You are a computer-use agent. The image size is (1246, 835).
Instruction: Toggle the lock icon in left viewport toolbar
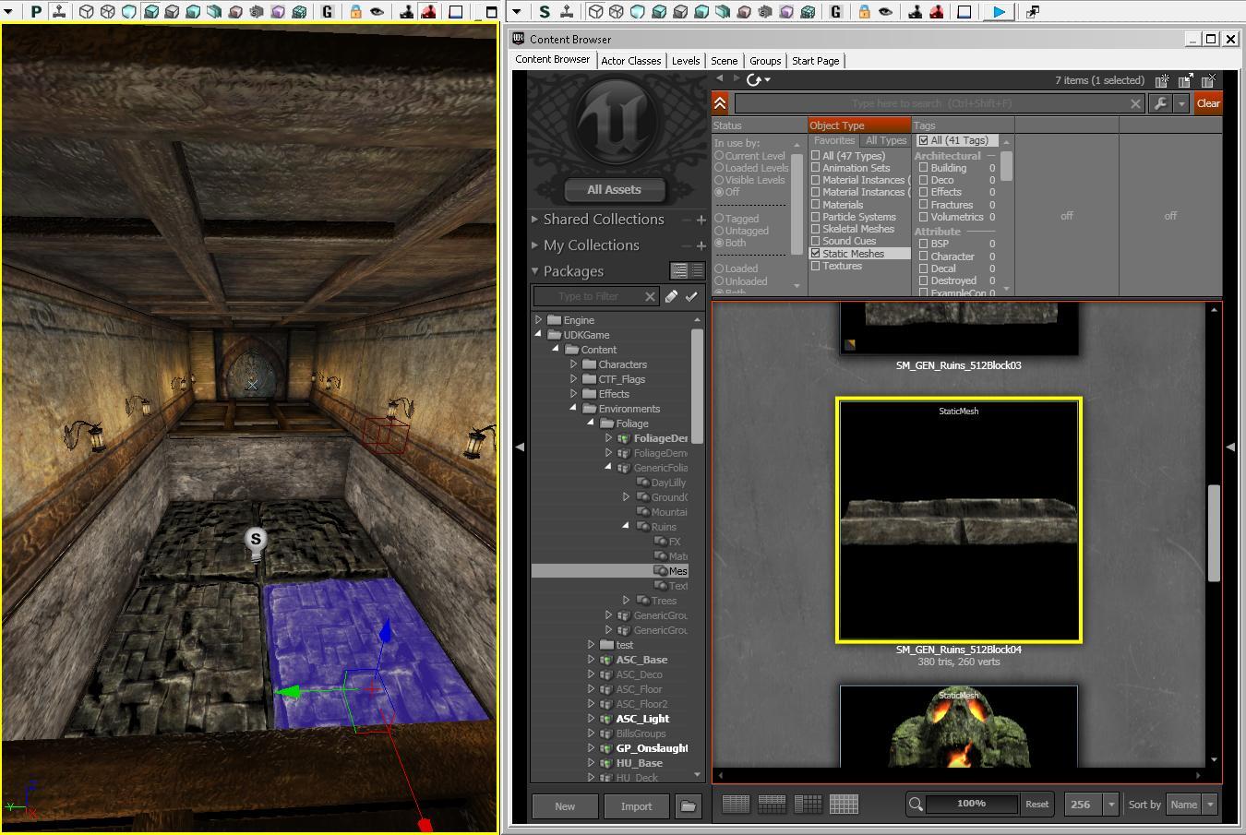[x=355, y=12]
